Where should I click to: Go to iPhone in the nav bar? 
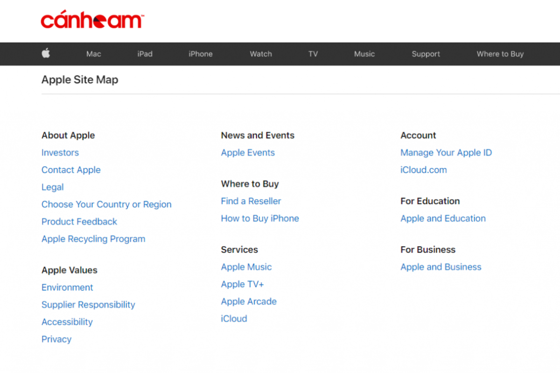(201, 54)
